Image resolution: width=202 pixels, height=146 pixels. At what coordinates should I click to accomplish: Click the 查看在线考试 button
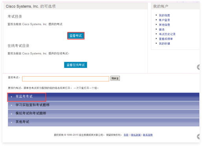[x=75, y=65]
